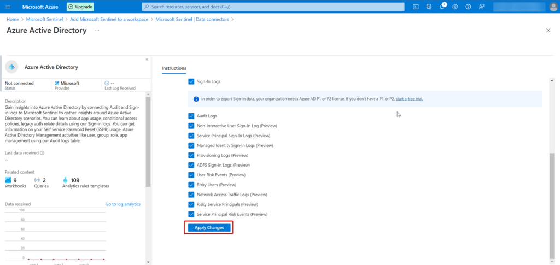Screen dimensions: 560x265
Task: Click the left pane vertical scrollbar
Action: 148,142
